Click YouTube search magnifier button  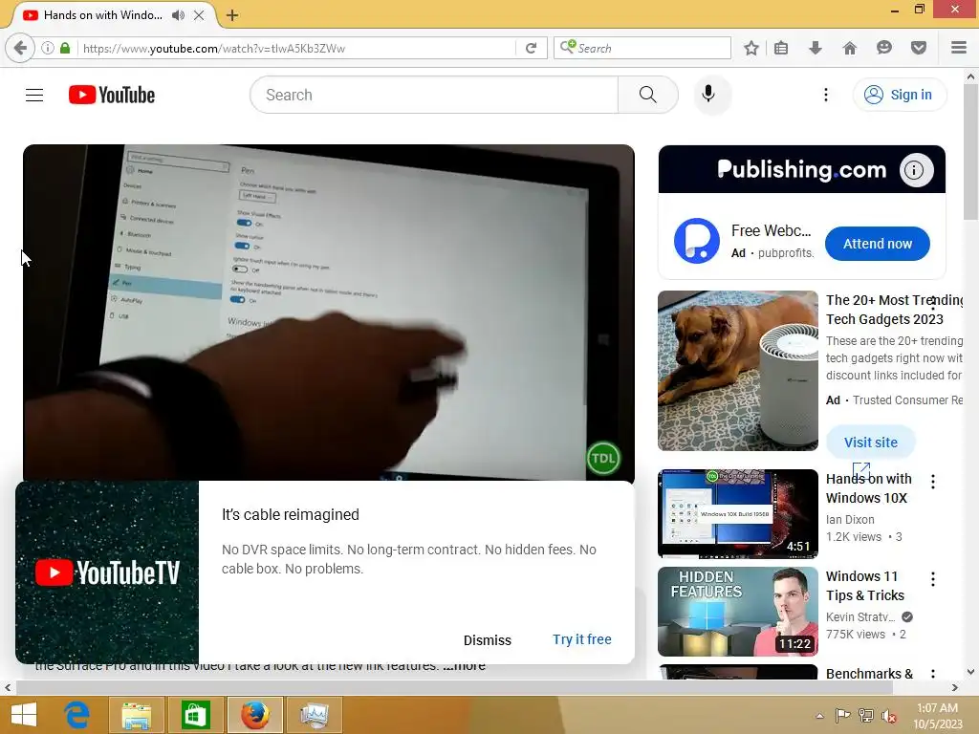(647, 95)
